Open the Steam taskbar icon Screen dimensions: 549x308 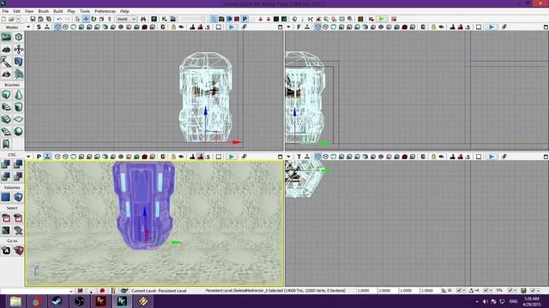tap(57, 301)
